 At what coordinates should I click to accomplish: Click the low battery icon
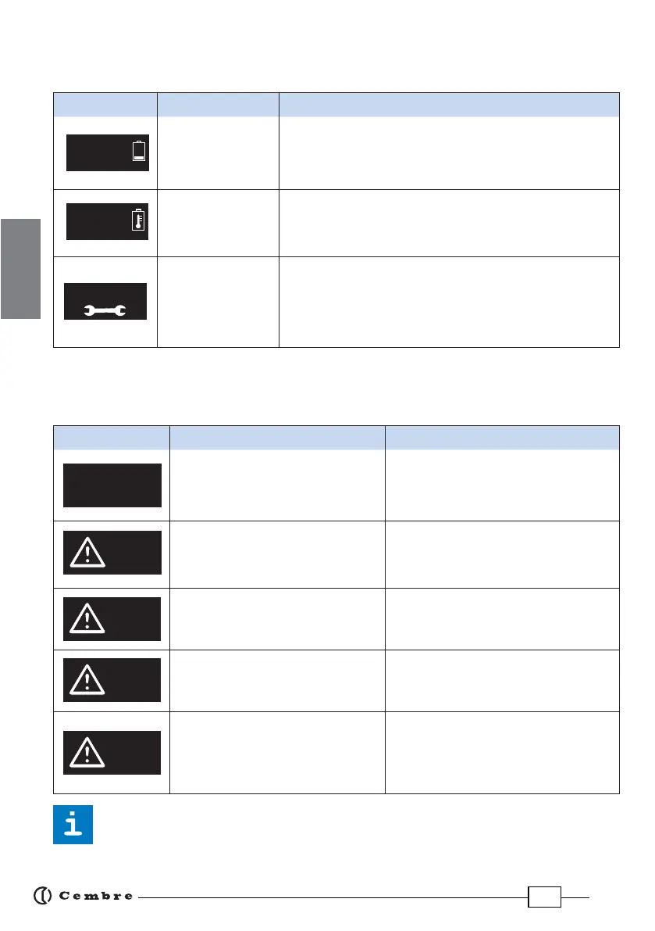pos(139,151)
